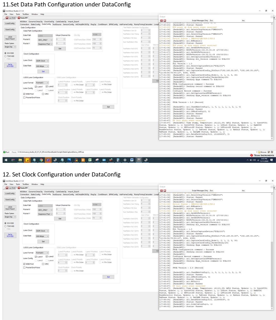Open the ToolBars menu in step 11 window
The width and height of the screenshot is (276, 320).
pos(26,14)
